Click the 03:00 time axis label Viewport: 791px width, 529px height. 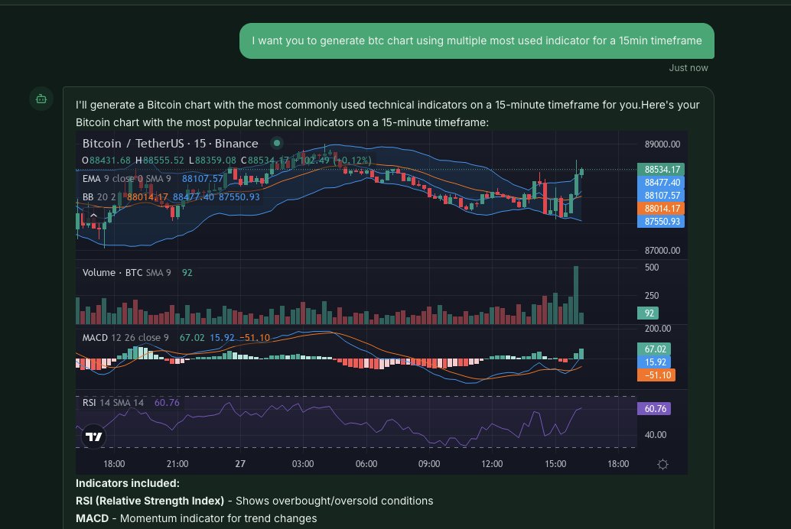(303, 464)
